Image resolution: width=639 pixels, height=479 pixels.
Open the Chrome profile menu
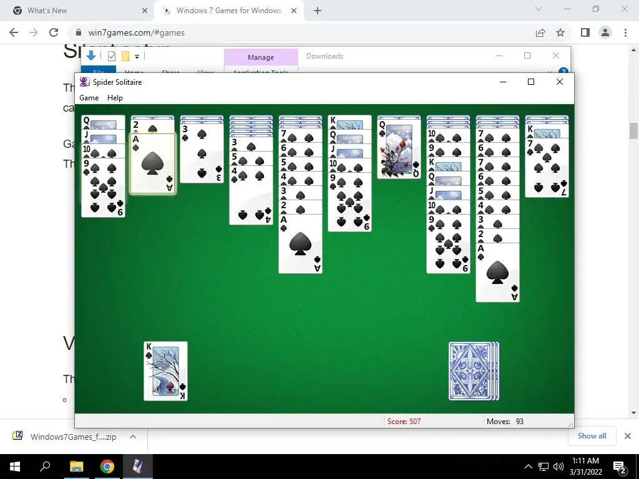click(x=605, y=32)
